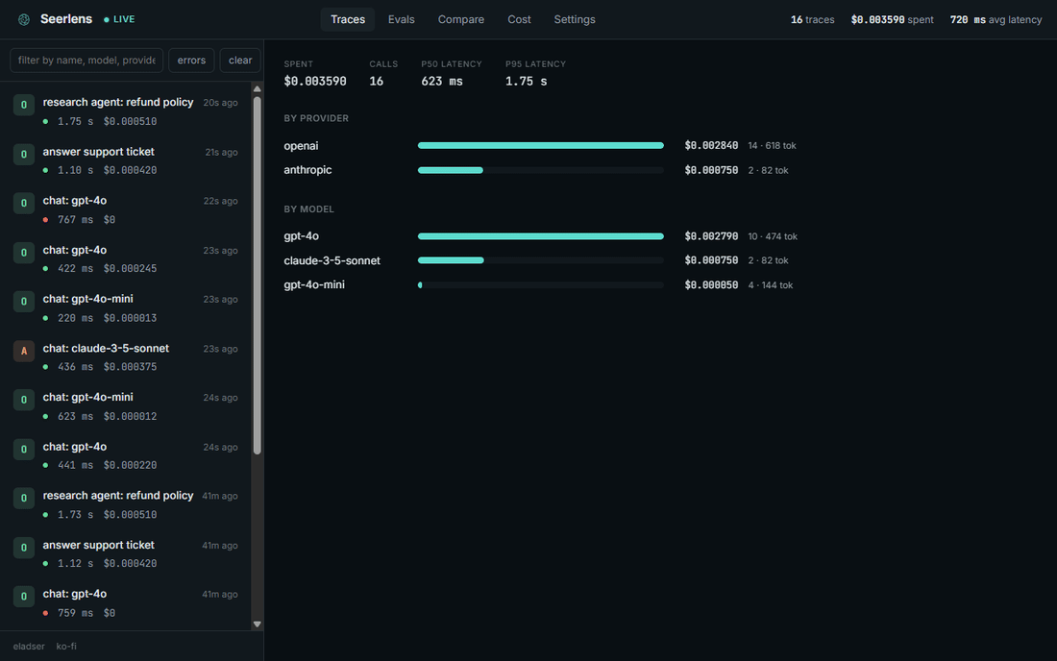
Task: Open the ko-fi link
Action: click(66, 647)
